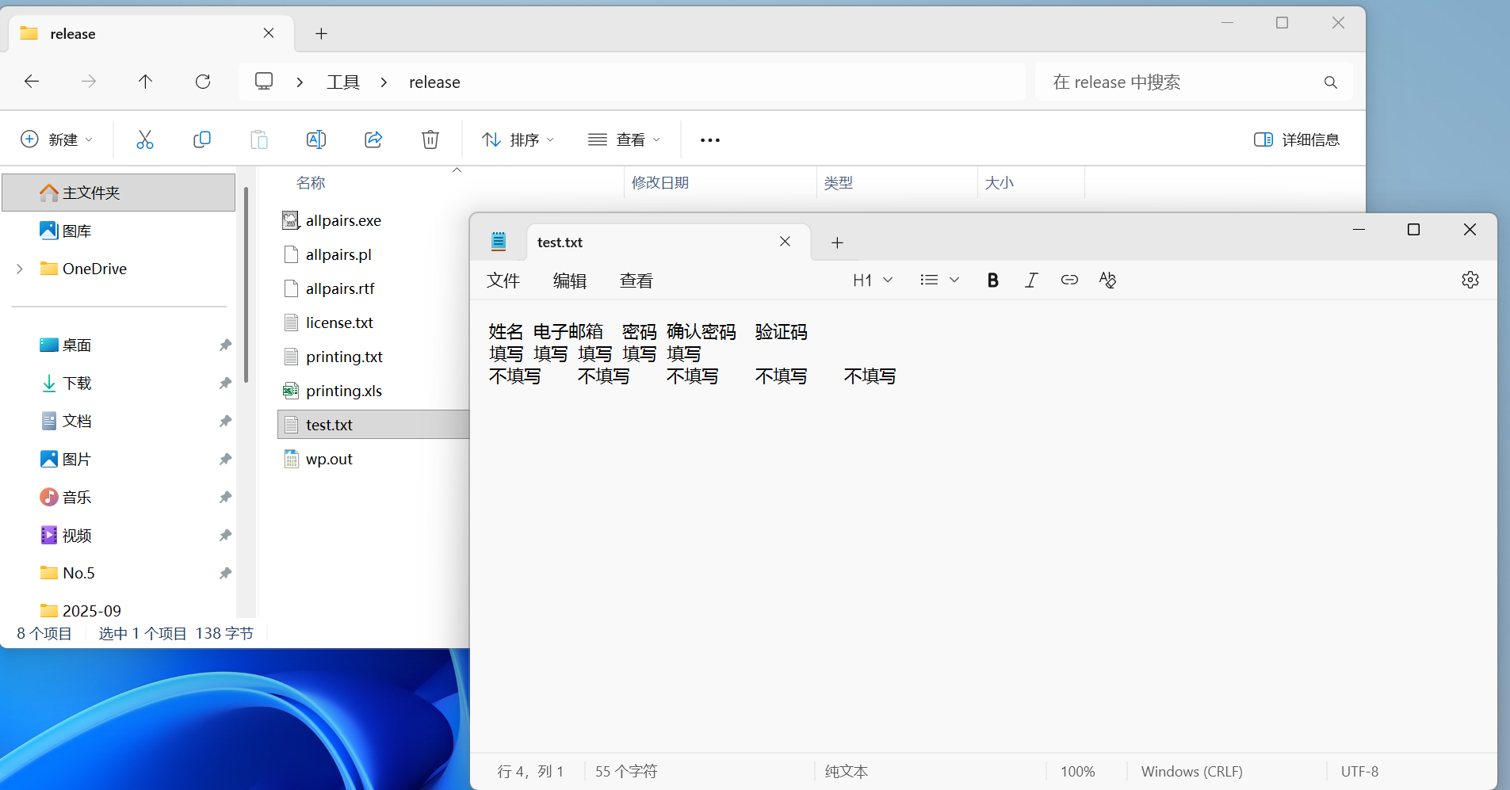1510x790 pixels.
Task: Select the wp.out file
Action: [329, 459]
